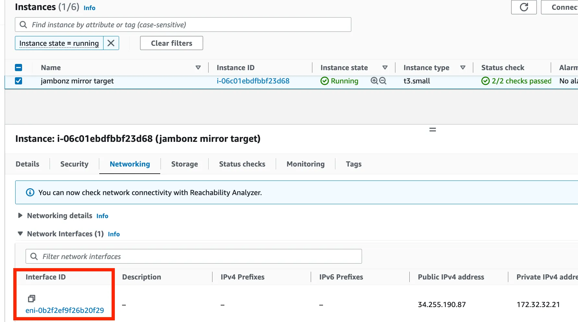Click the Status check column header
Viewport: 578px width, 322px height.
click(x=503, y=68)
